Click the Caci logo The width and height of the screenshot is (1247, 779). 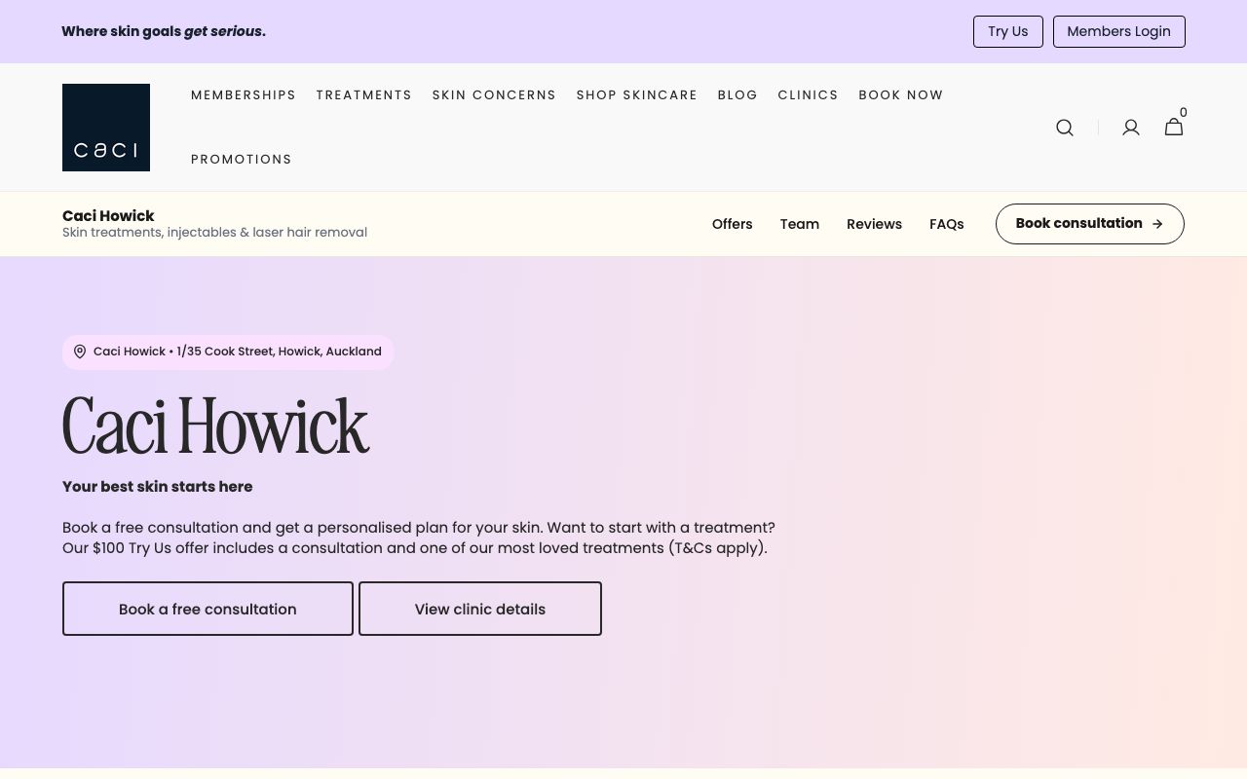[x=106, y=128]
